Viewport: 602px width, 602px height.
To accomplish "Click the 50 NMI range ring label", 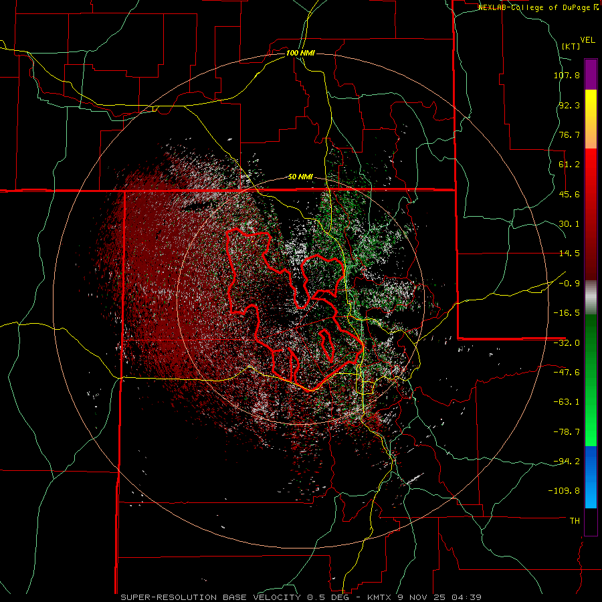I will pyautogui.click(x=300, y=177).
